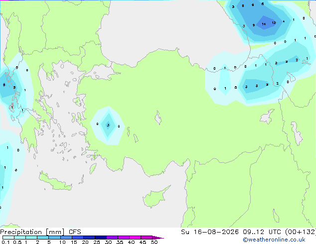Click the "10" legend label
The image size is (316, 244).
coord(62,242)
